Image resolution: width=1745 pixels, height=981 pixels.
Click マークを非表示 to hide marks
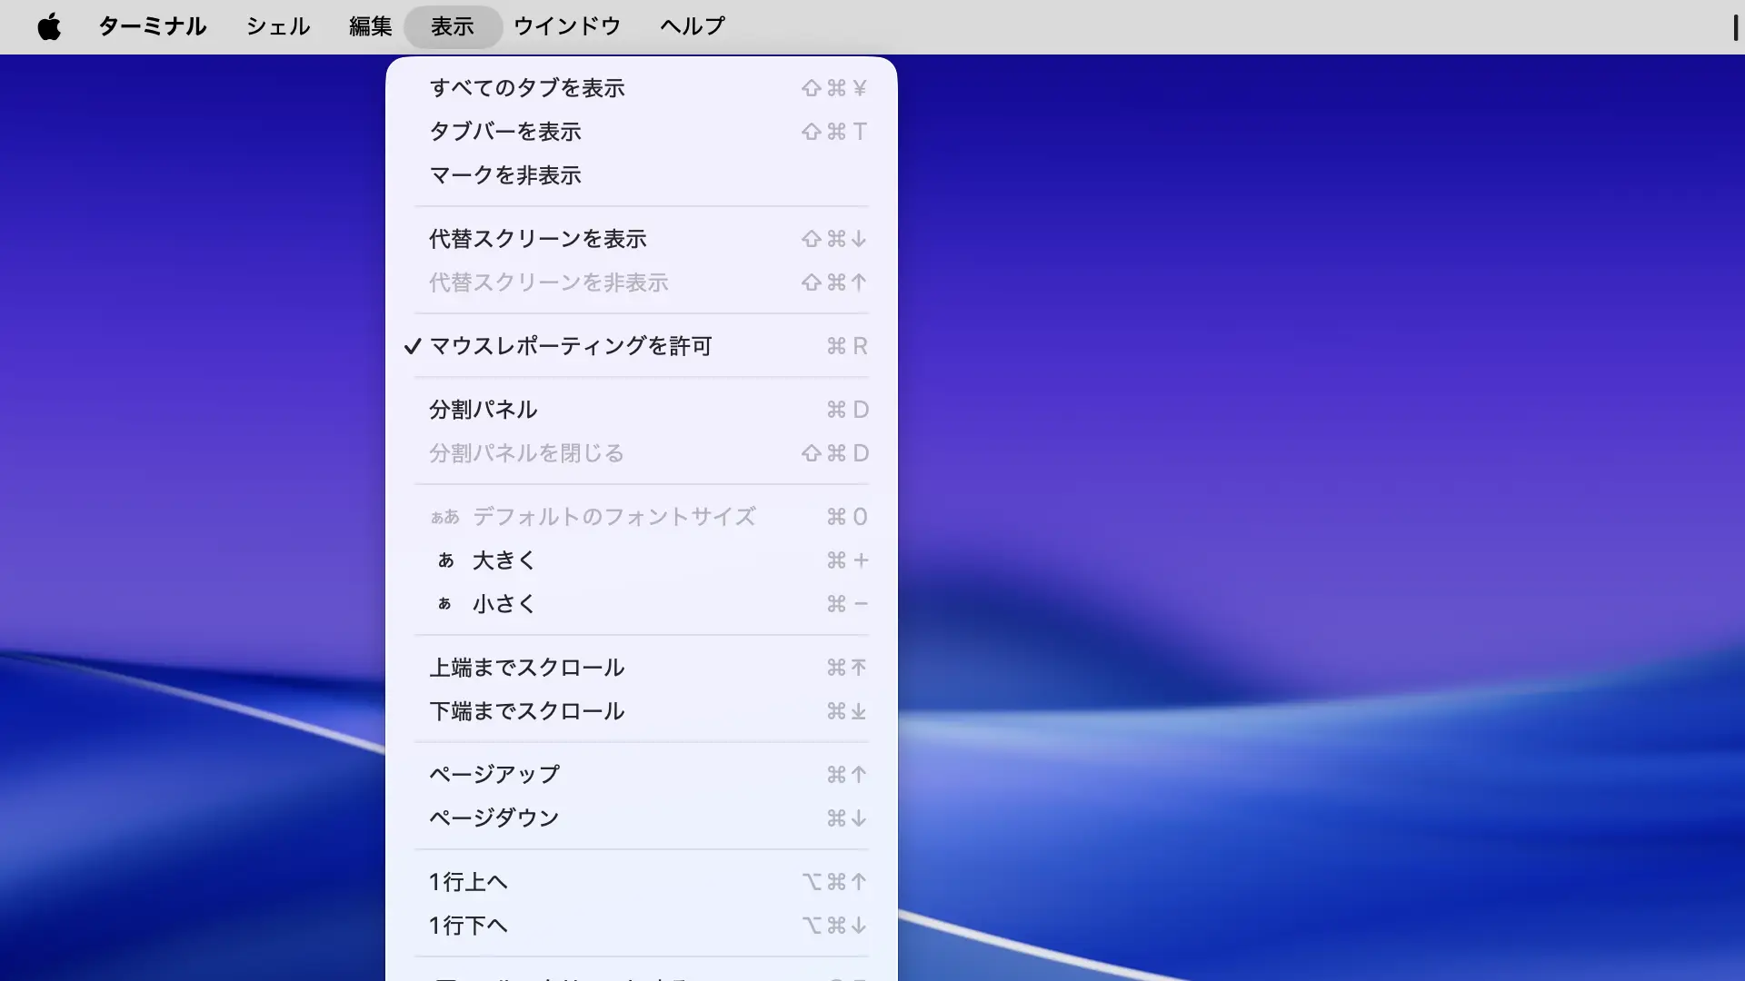pos(505,175)
